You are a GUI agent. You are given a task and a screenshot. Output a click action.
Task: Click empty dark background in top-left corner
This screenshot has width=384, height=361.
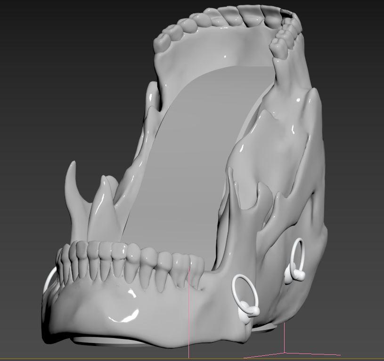pos(28,28)
